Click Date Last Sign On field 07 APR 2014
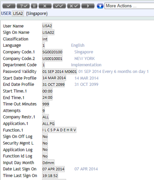This screenshot has width=154, height=180. click(x=53, y=169)
